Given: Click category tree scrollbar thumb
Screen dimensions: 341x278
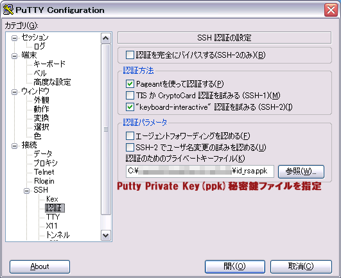Looking at the screenshot, I should pos(106,129).
